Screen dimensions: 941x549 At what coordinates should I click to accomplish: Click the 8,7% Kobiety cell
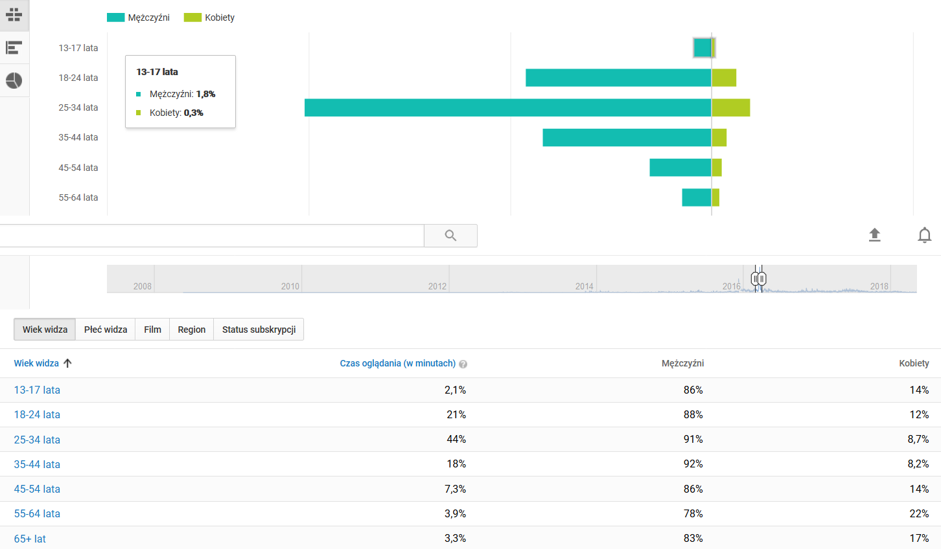[918, 439]
